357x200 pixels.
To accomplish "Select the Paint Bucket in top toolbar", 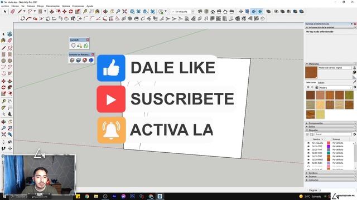I will pyautogui.click(x=98, y=11).
